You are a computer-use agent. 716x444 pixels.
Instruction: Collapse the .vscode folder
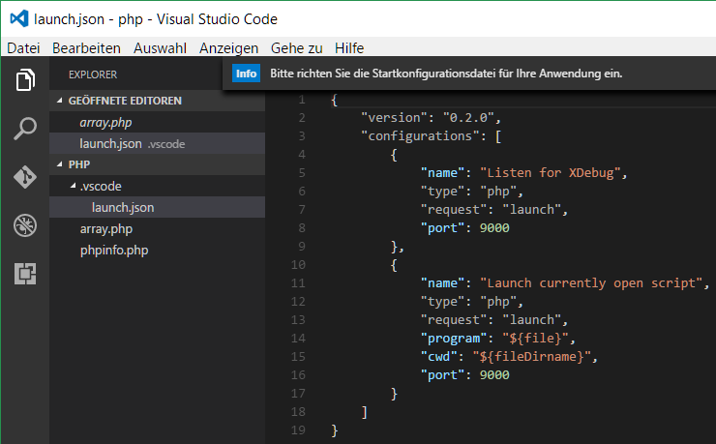[x=100, y=186]
